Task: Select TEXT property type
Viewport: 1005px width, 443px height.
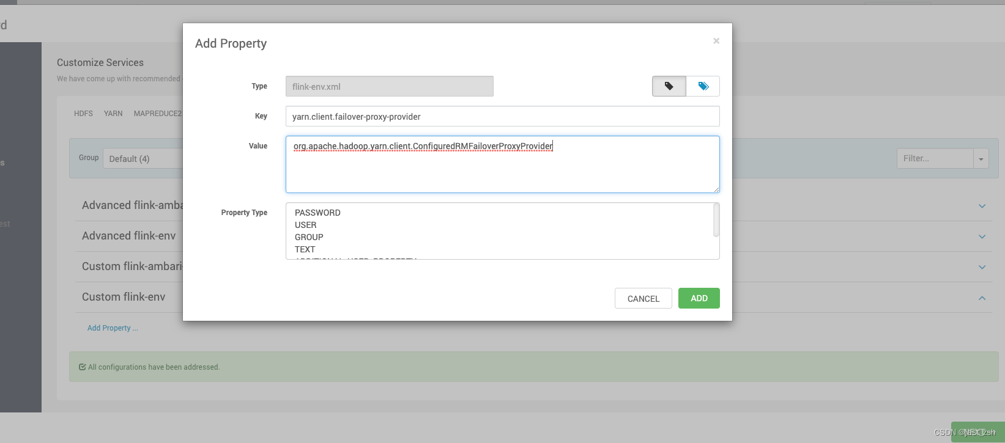Action: [x=305, y=249]
